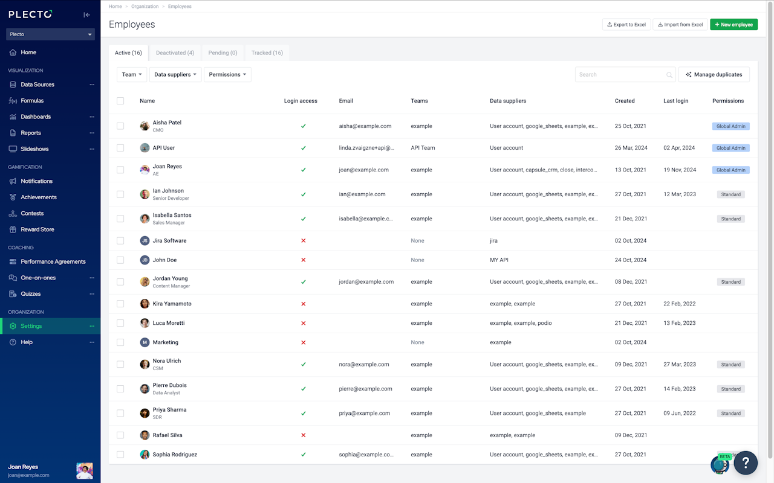
Task: Click the Reward Store gift icon
Action: (13, 229)
